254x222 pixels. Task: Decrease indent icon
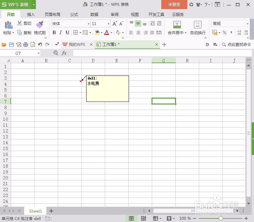[152, 23]
